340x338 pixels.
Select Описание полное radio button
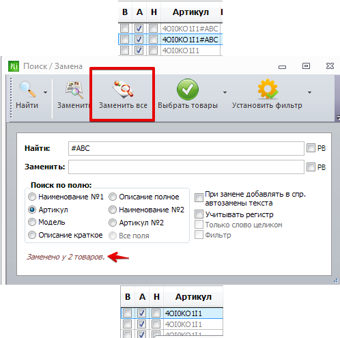[x=113, y=197]
